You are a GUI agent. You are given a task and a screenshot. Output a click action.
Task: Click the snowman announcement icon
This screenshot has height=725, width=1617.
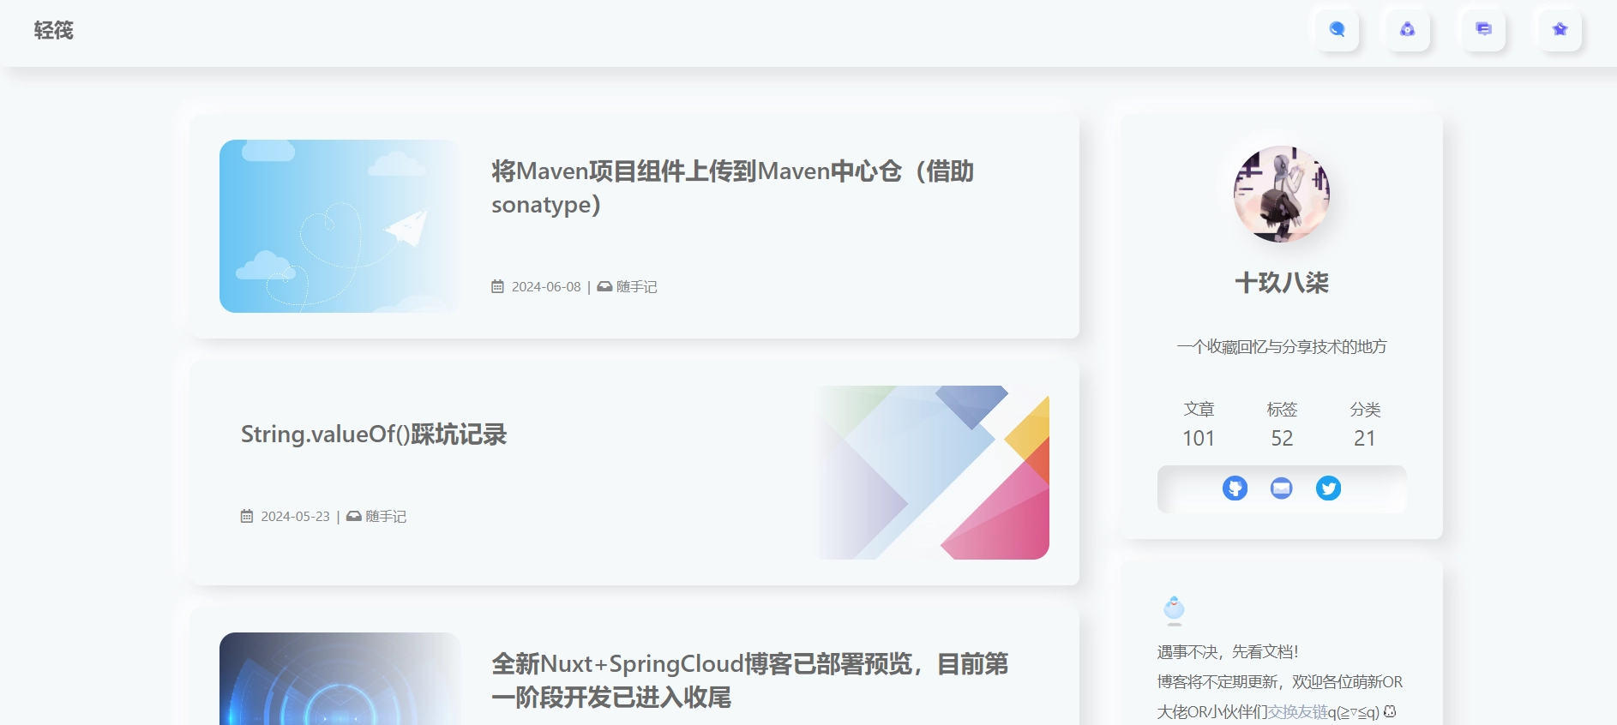pos(1174,609)
